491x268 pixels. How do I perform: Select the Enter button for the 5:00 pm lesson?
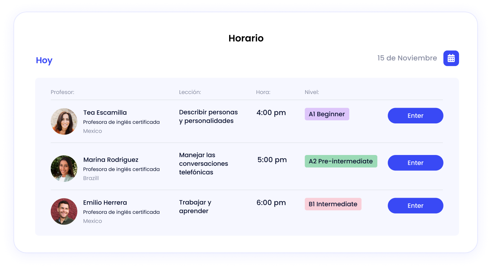point(415,163)
